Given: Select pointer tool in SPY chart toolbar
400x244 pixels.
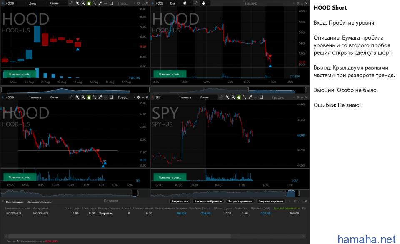Looking at the screenshot, I should tap(227, 97).
